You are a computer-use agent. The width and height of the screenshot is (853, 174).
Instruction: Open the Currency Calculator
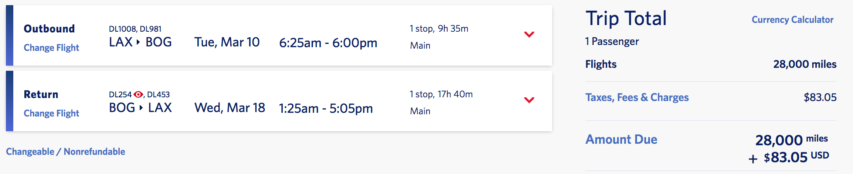coord(792,20)
